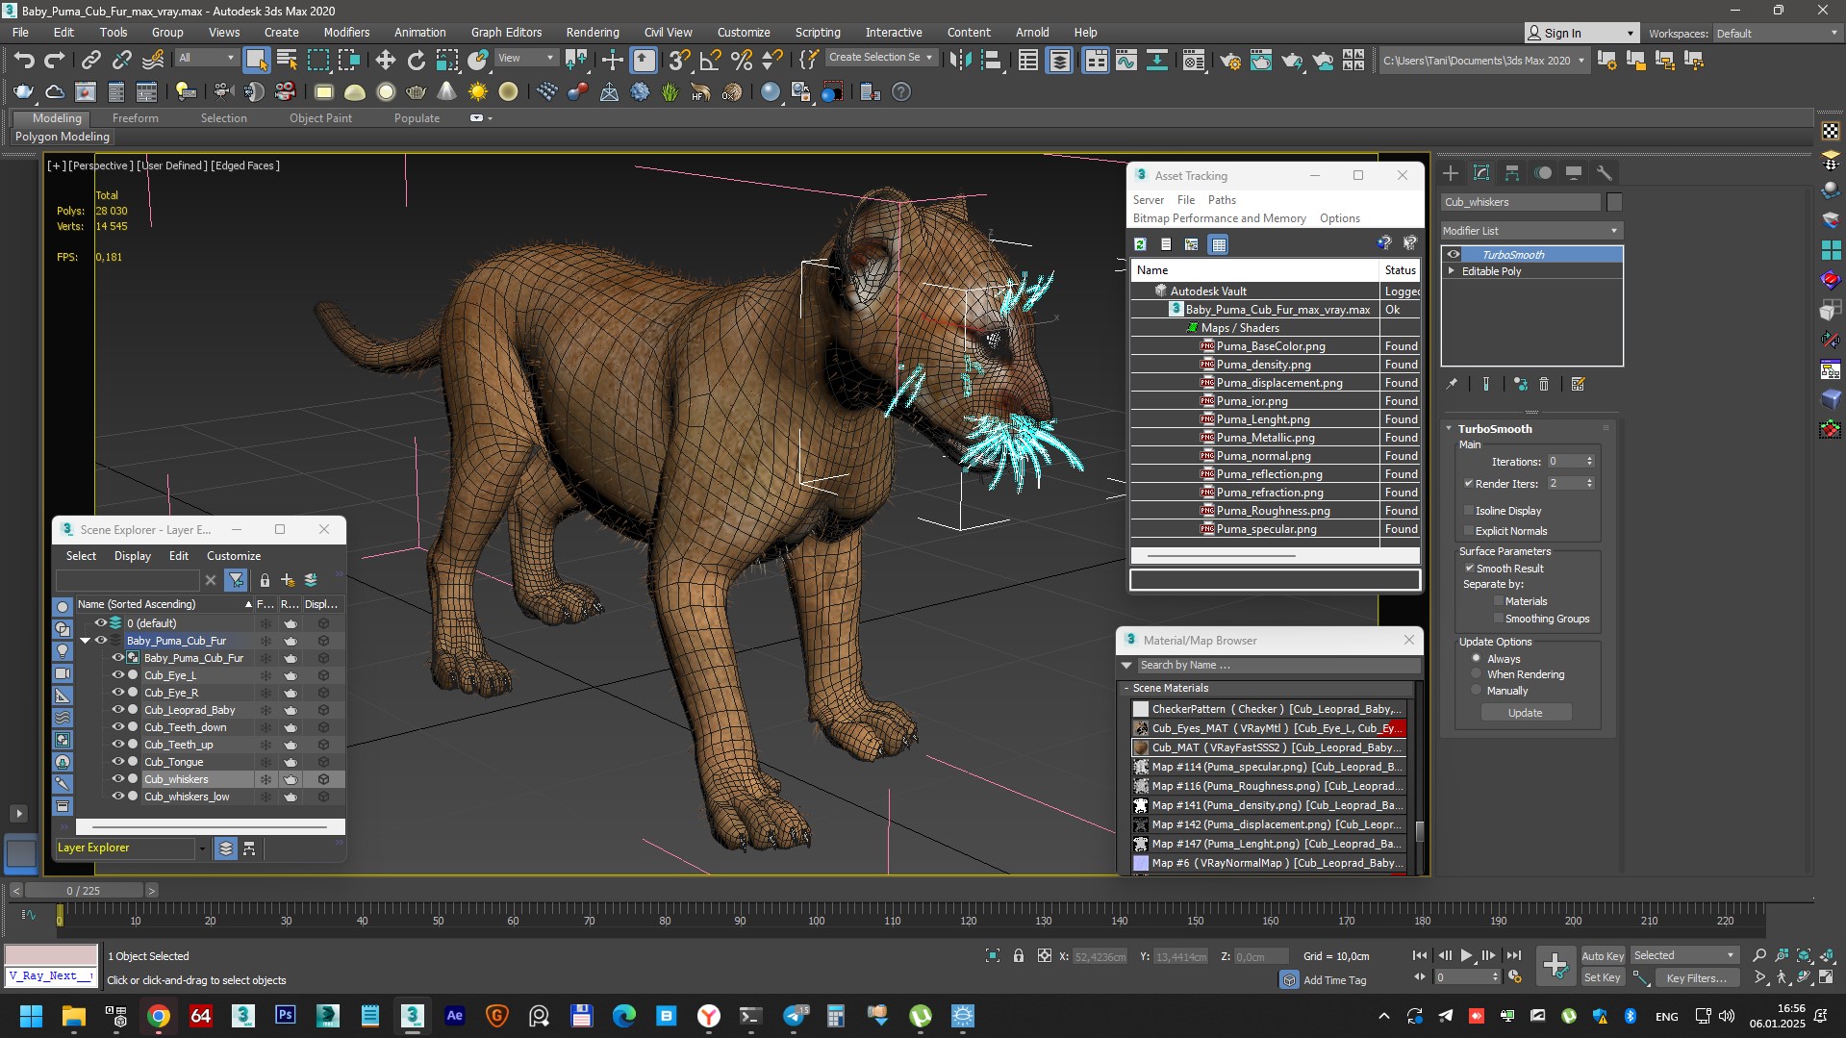Open the View reference coordinate dropdown
The height and width of the screenshot is (1038, 1846).
click(525, 58)
